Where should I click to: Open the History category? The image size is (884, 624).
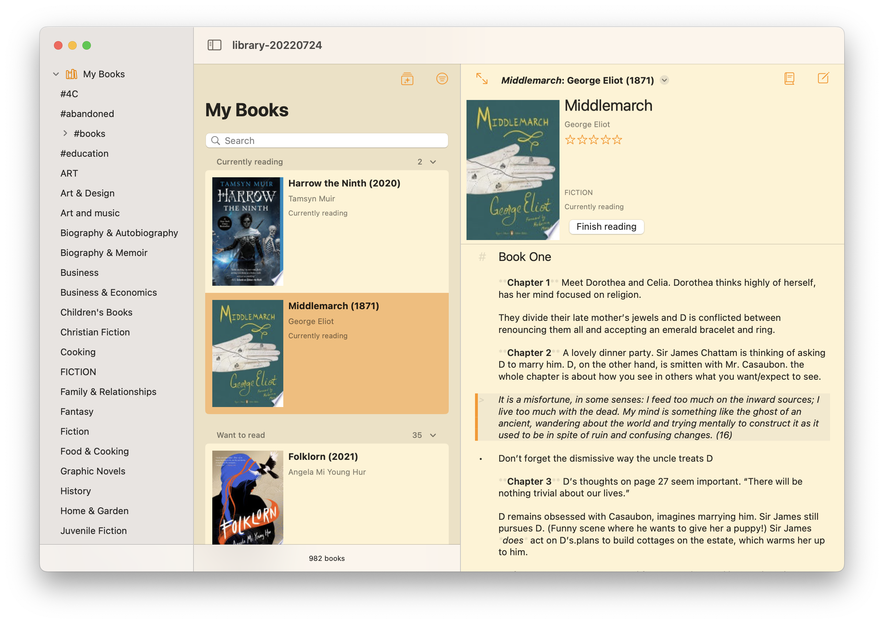(76, 491)
